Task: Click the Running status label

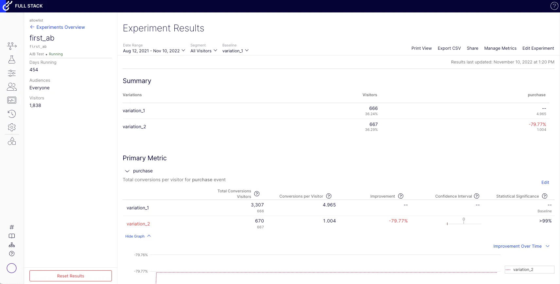Action: pyautogui.click(x=56, y=54)
